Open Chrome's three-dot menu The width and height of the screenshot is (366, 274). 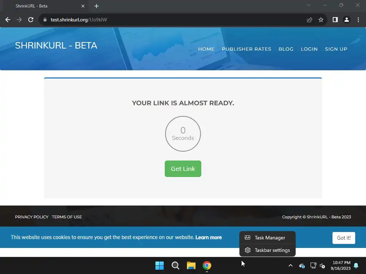coord(358,20)
